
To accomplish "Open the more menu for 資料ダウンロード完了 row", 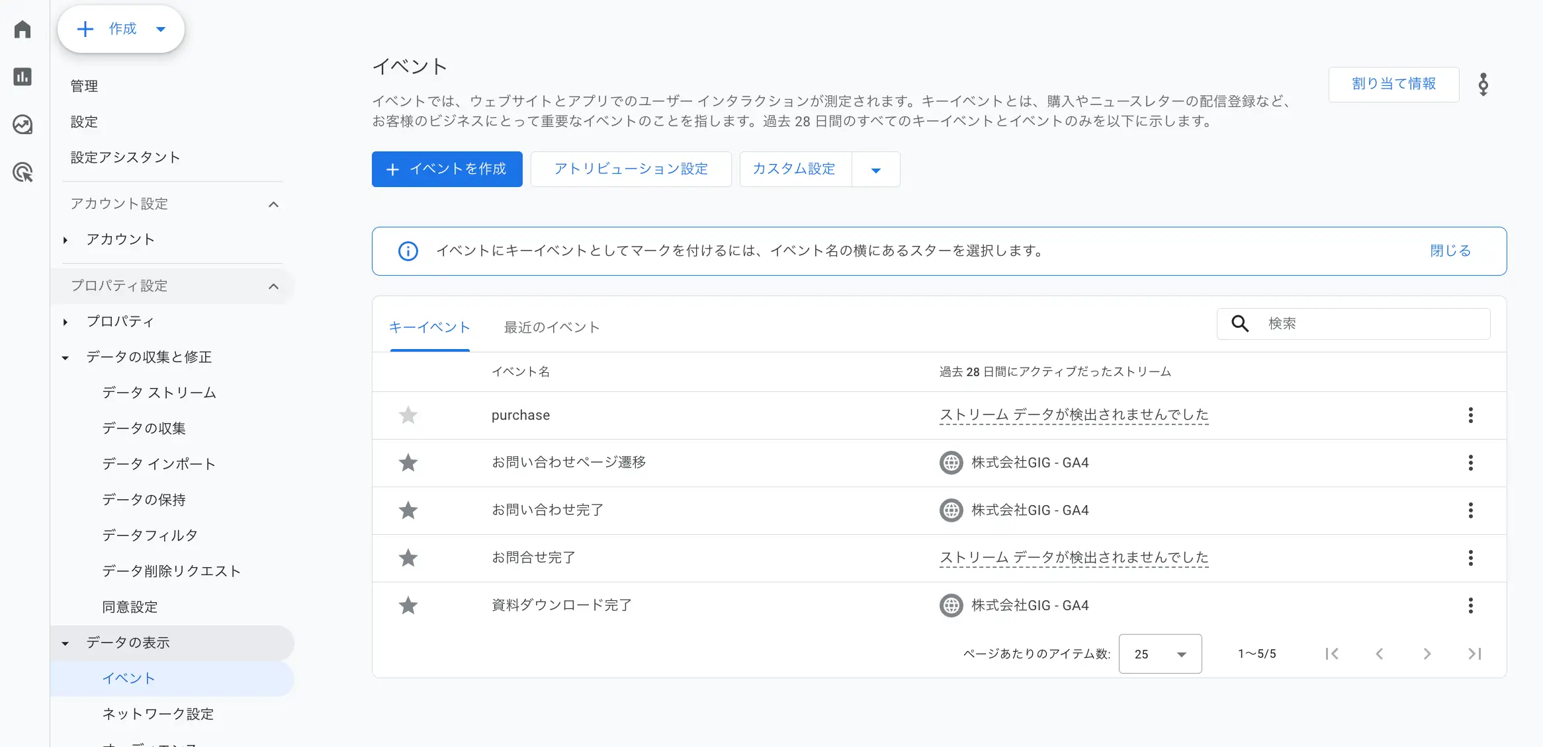I will pos(1471,606).
